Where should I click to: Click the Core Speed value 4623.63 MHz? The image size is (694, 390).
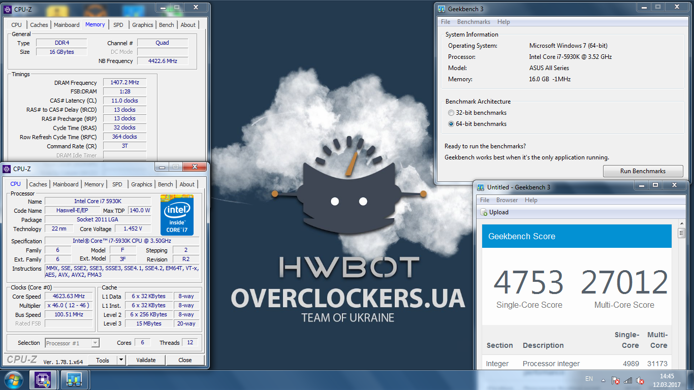coord(69,297)
